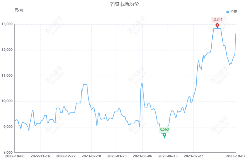The height and width of the screenshot is (165, 251).
Task: Click the 2023-10-07 end date label
Action: 236,156
